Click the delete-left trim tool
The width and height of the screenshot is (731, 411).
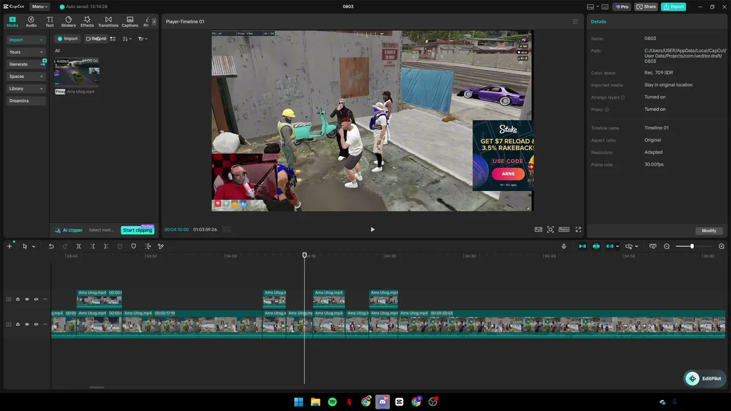coord(93,247)
